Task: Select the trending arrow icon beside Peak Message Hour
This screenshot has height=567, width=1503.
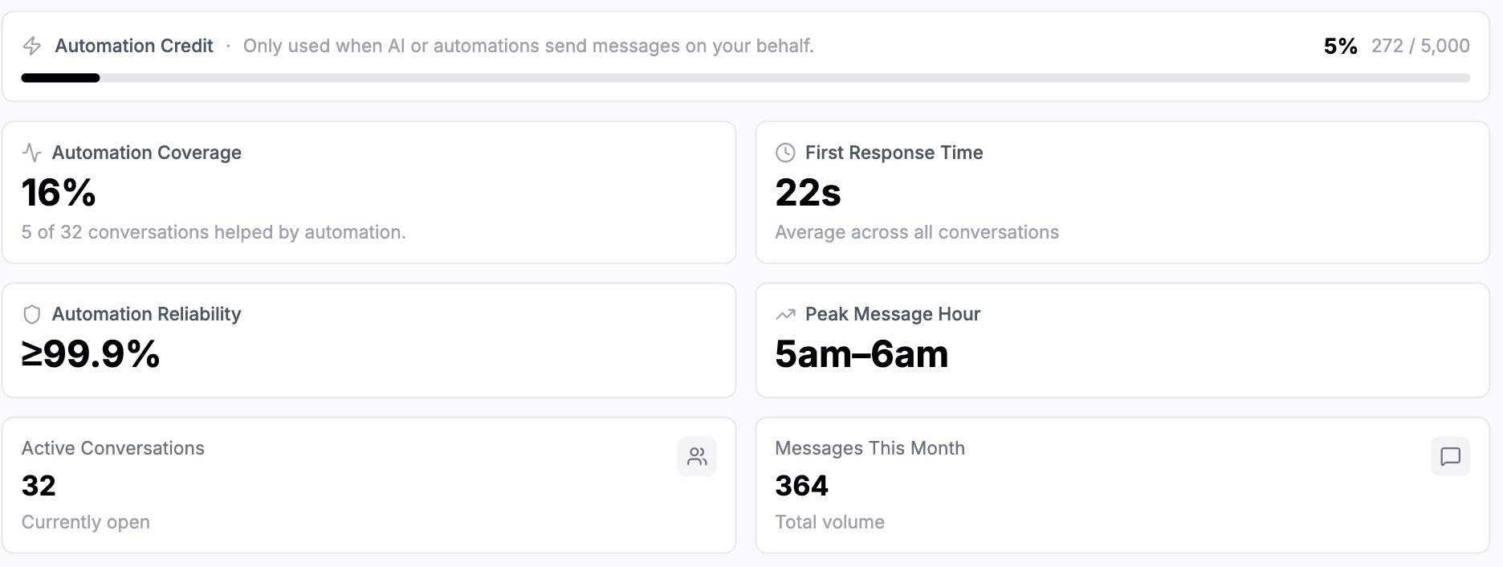Action: coord(784,314)
